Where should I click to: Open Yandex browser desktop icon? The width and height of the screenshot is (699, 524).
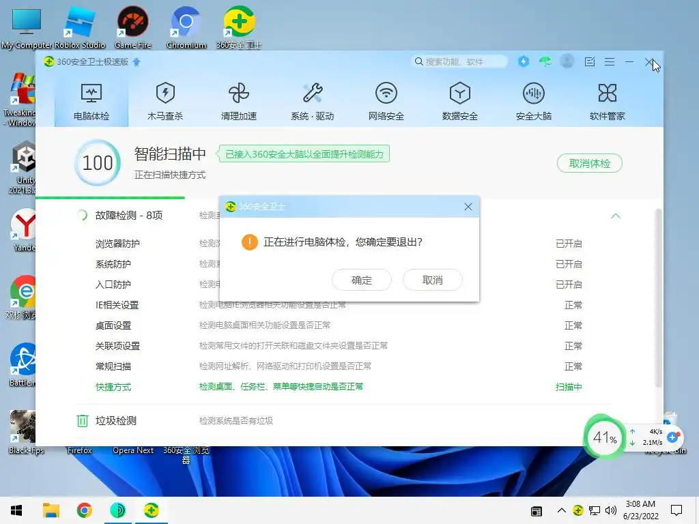point(23,229)
